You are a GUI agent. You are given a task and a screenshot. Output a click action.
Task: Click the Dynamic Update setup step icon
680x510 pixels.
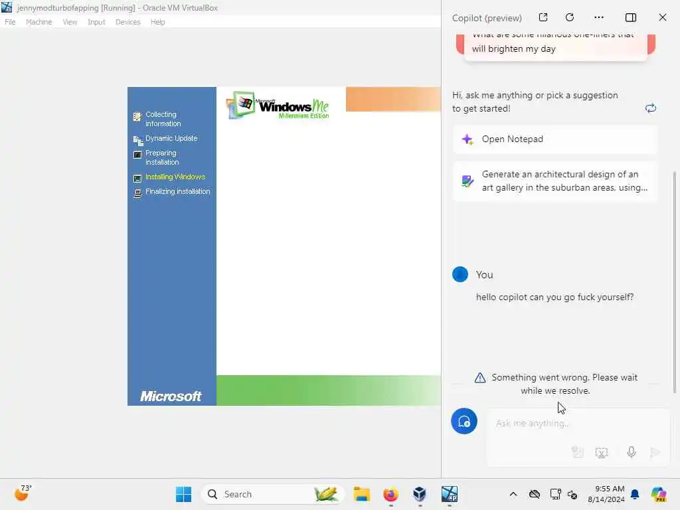[x=138, y=140]
